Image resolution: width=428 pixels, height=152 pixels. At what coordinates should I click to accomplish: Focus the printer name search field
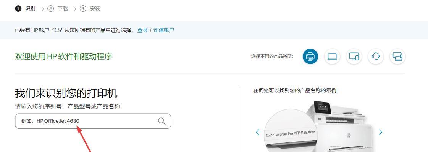[x=93, y=121]
